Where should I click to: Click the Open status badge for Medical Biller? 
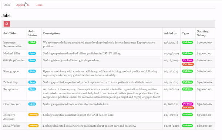click(x=32, y=53)
